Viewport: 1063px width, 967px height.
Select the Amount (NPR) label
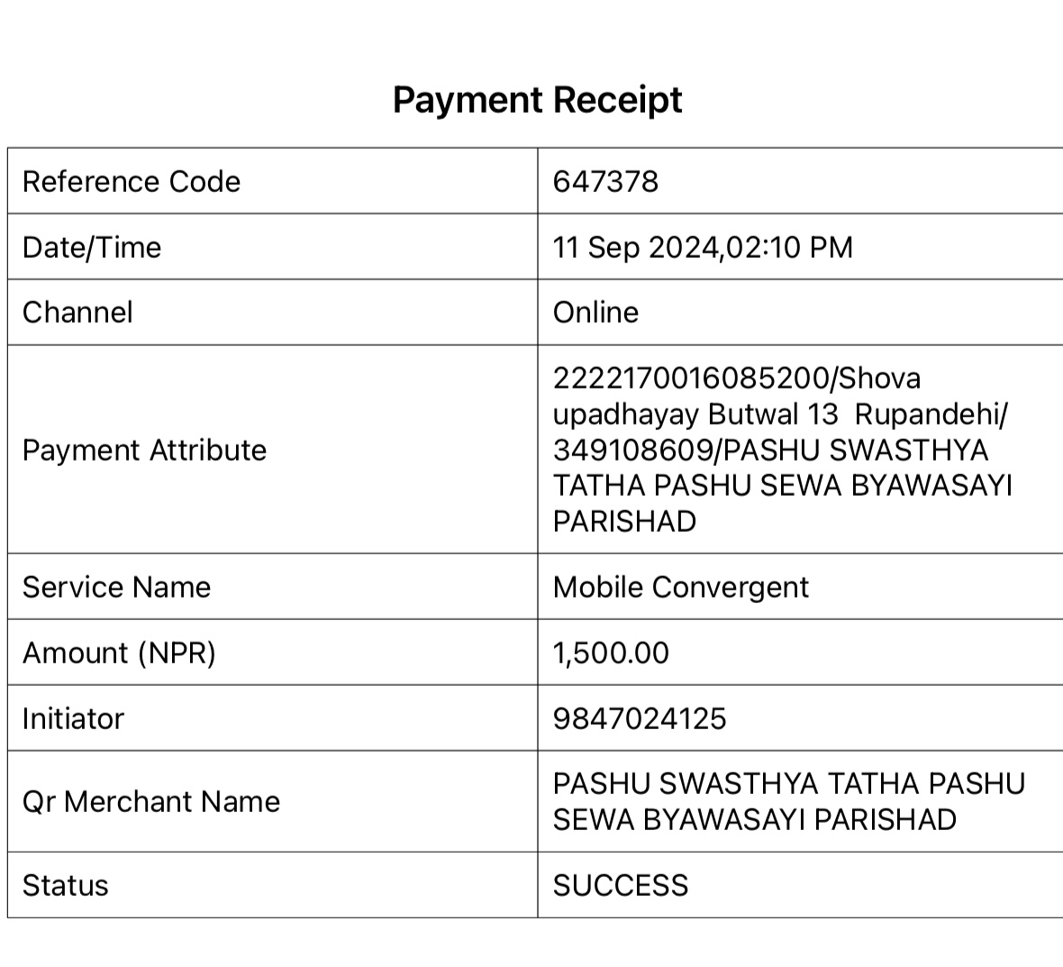point(119,653)
